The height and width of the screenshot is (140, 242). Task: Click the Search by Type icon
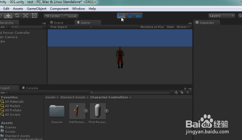176,93
